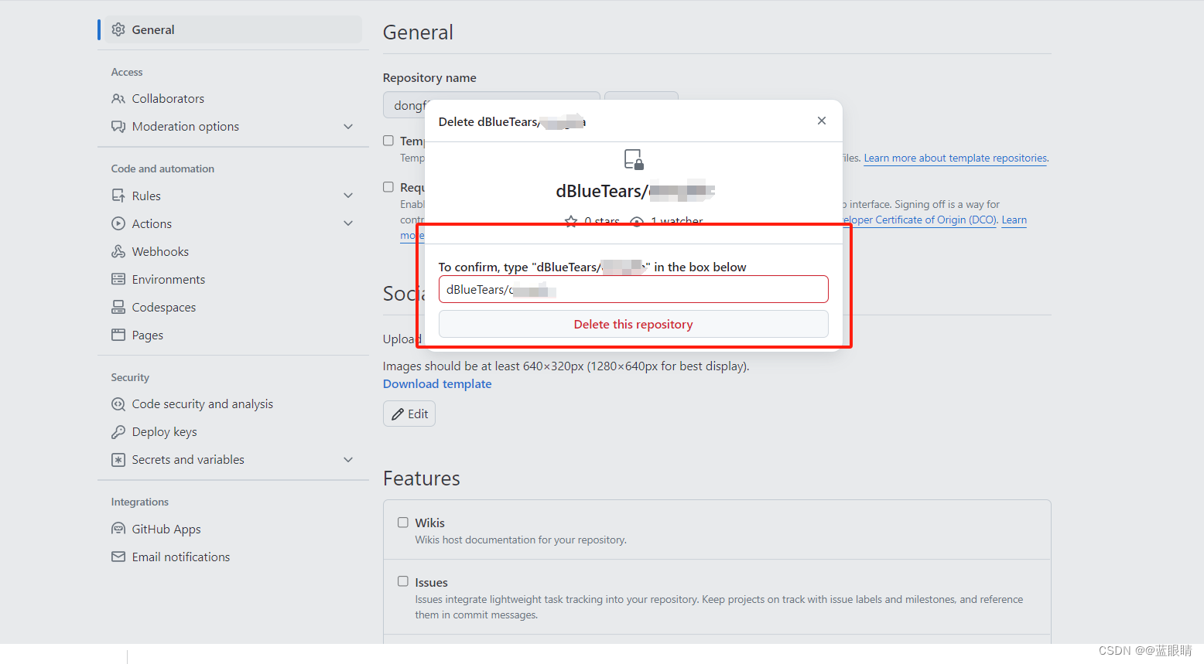Expand the Actions submenu chevron
The width and height of the screenshot is (1204, 664).
point(348,223)
